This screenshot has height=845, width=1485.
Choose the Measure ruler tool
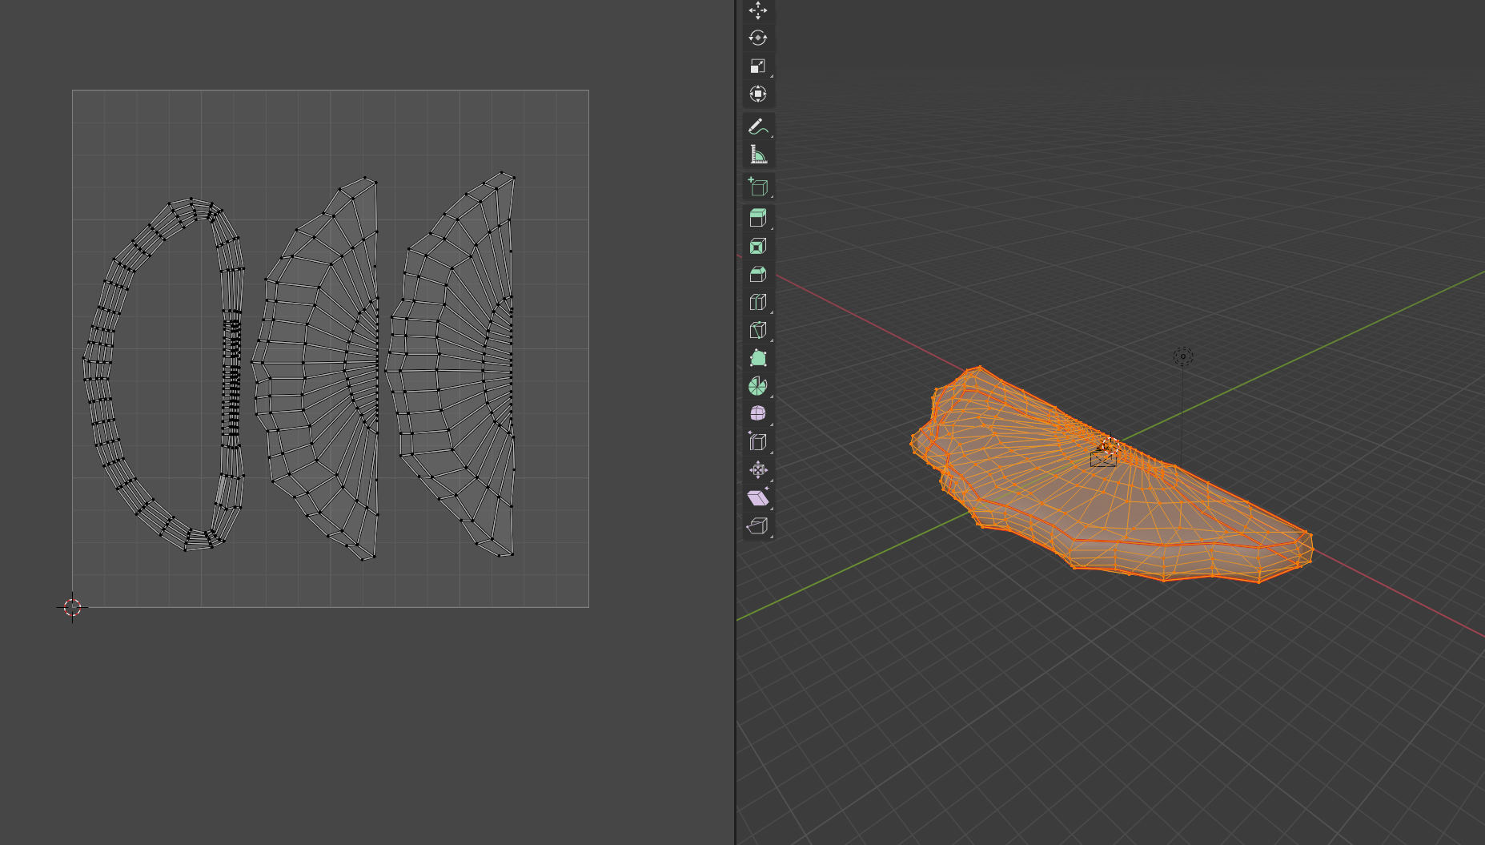[x=758, y=155]
